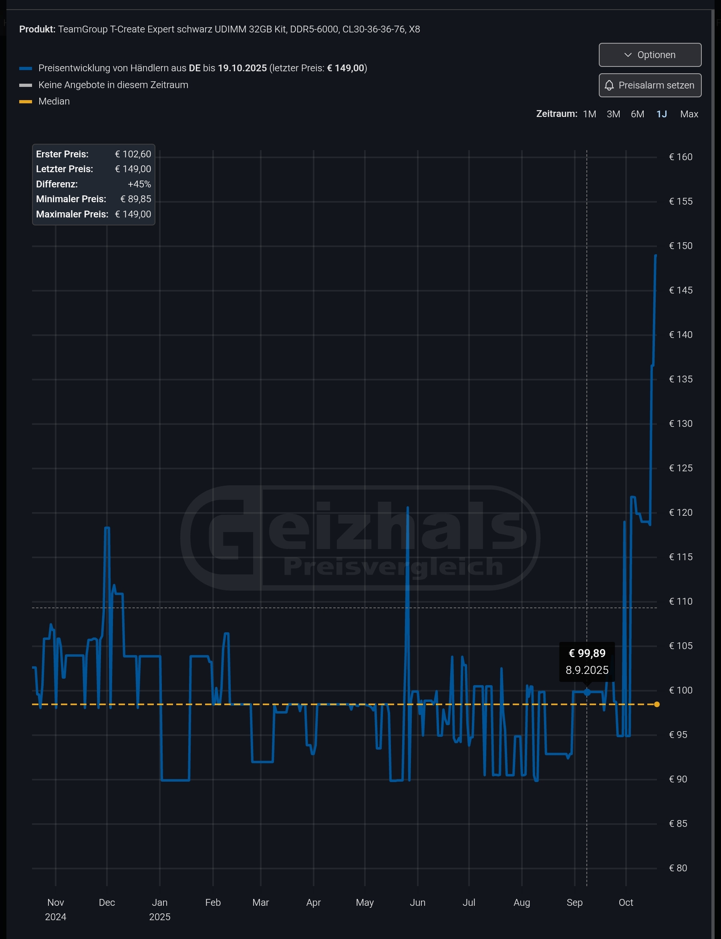Image resolution: width=721 pixels, height=939 pixels.
Task: Click the € 155 axis label
Action: pos(681,201)
